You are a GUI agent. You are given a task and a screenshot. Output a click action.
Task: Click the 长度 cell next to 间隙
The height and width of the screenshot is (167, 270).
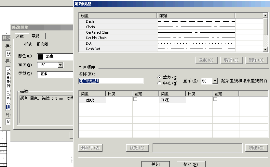coord(199,100)
